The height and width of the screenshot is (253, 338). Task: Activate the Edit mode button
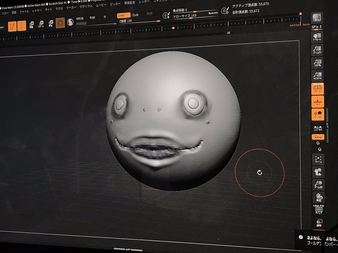12,26
